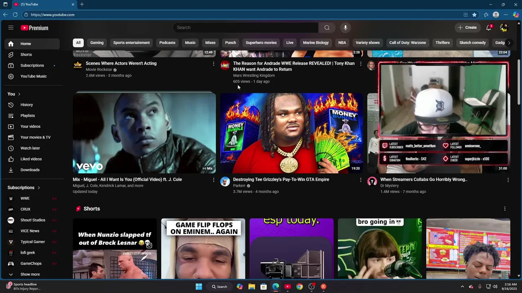The height and width of the screenshot is (293, 522).
Task: Select Superhero movies chip
Action: click(261, 43)
